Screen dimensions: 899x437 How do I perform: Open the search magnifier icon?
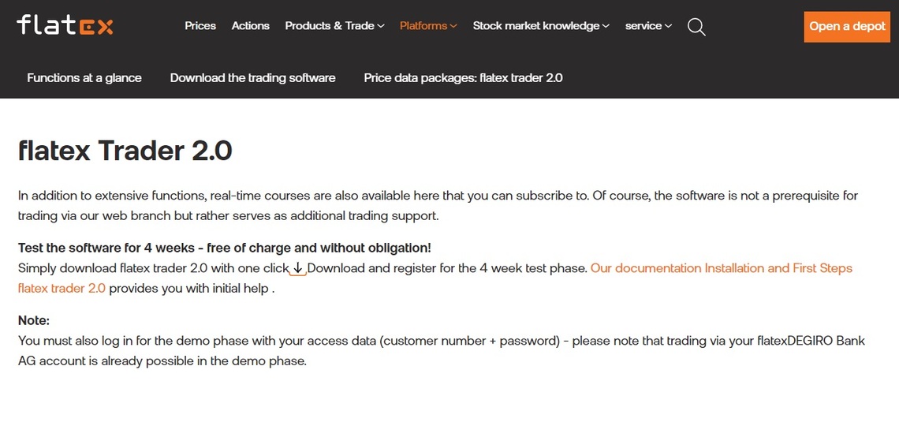pyautogui.click(x=696, y=26)
